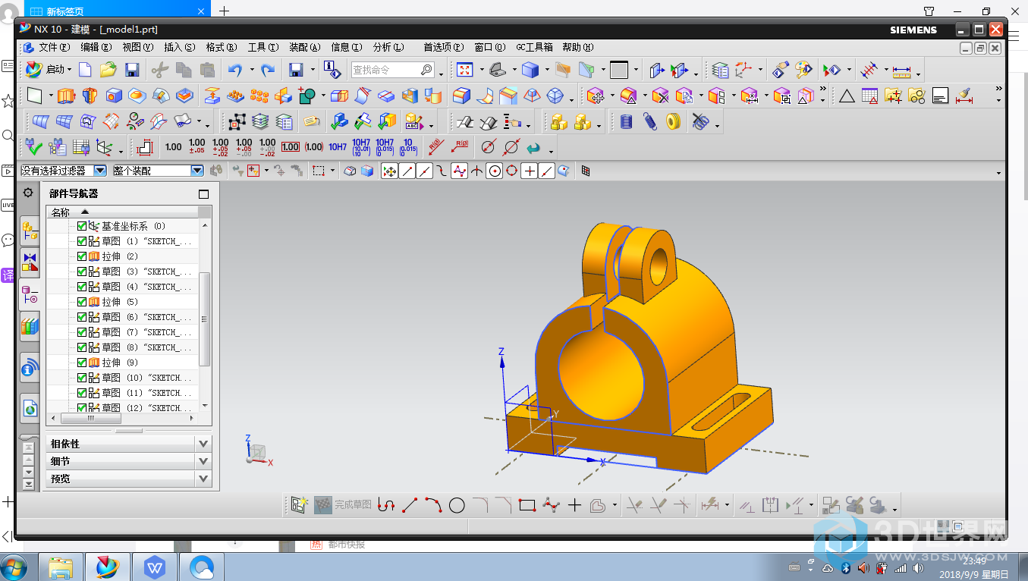This screenshot has height=581, width=1028.
Task: Toggle checkbox for 草图 (1) SKETCH
Action: pos(82,241)
